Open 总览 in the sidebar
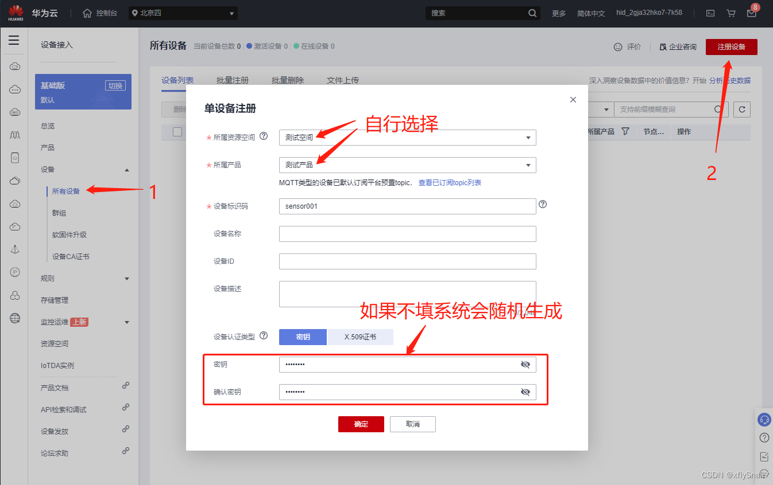The image size is (773, 485). coord(48,126)
